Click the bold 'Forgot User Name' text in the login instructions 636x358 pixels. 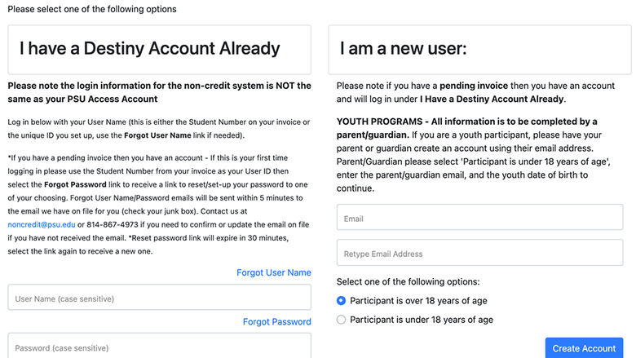157,135
